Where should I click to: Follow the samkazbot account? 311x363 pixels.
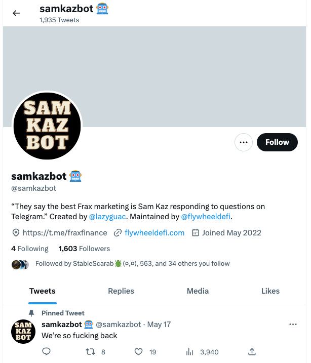(277, 142)
